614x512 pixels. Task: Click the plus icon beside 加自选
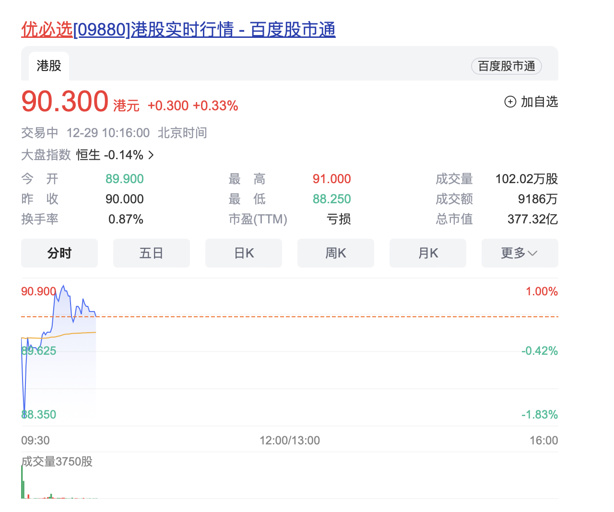[510, 102]
